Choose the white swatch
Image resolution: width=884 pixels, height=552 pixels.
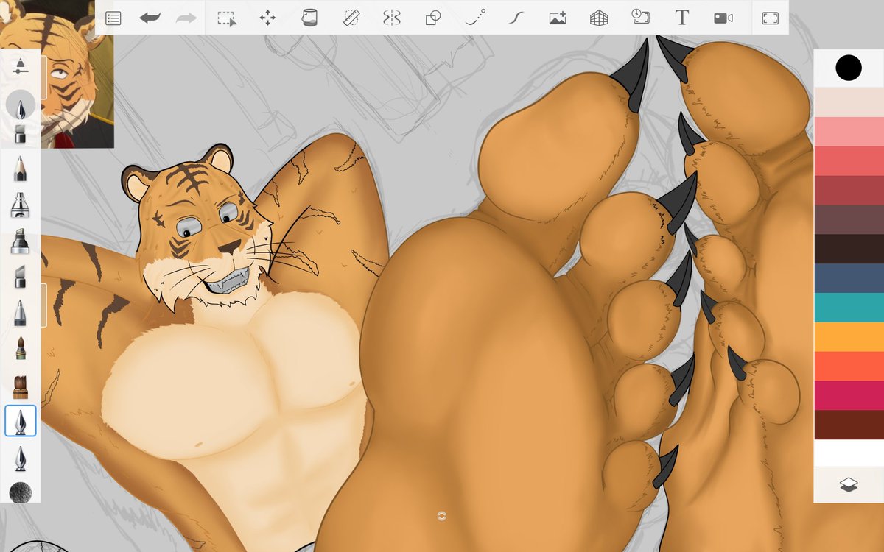[x=849, y=453]
